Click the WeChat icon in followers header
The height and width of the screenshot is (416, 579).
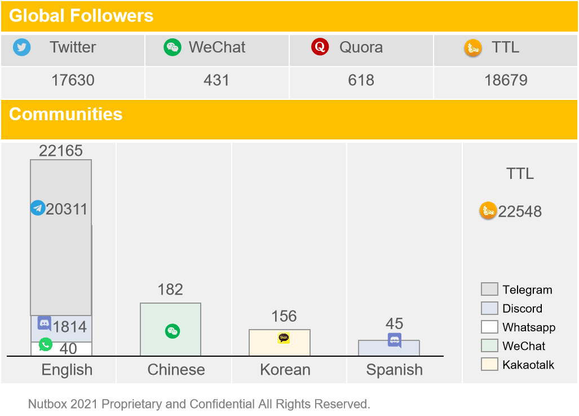pyautogui.click(x=172, y=47)
